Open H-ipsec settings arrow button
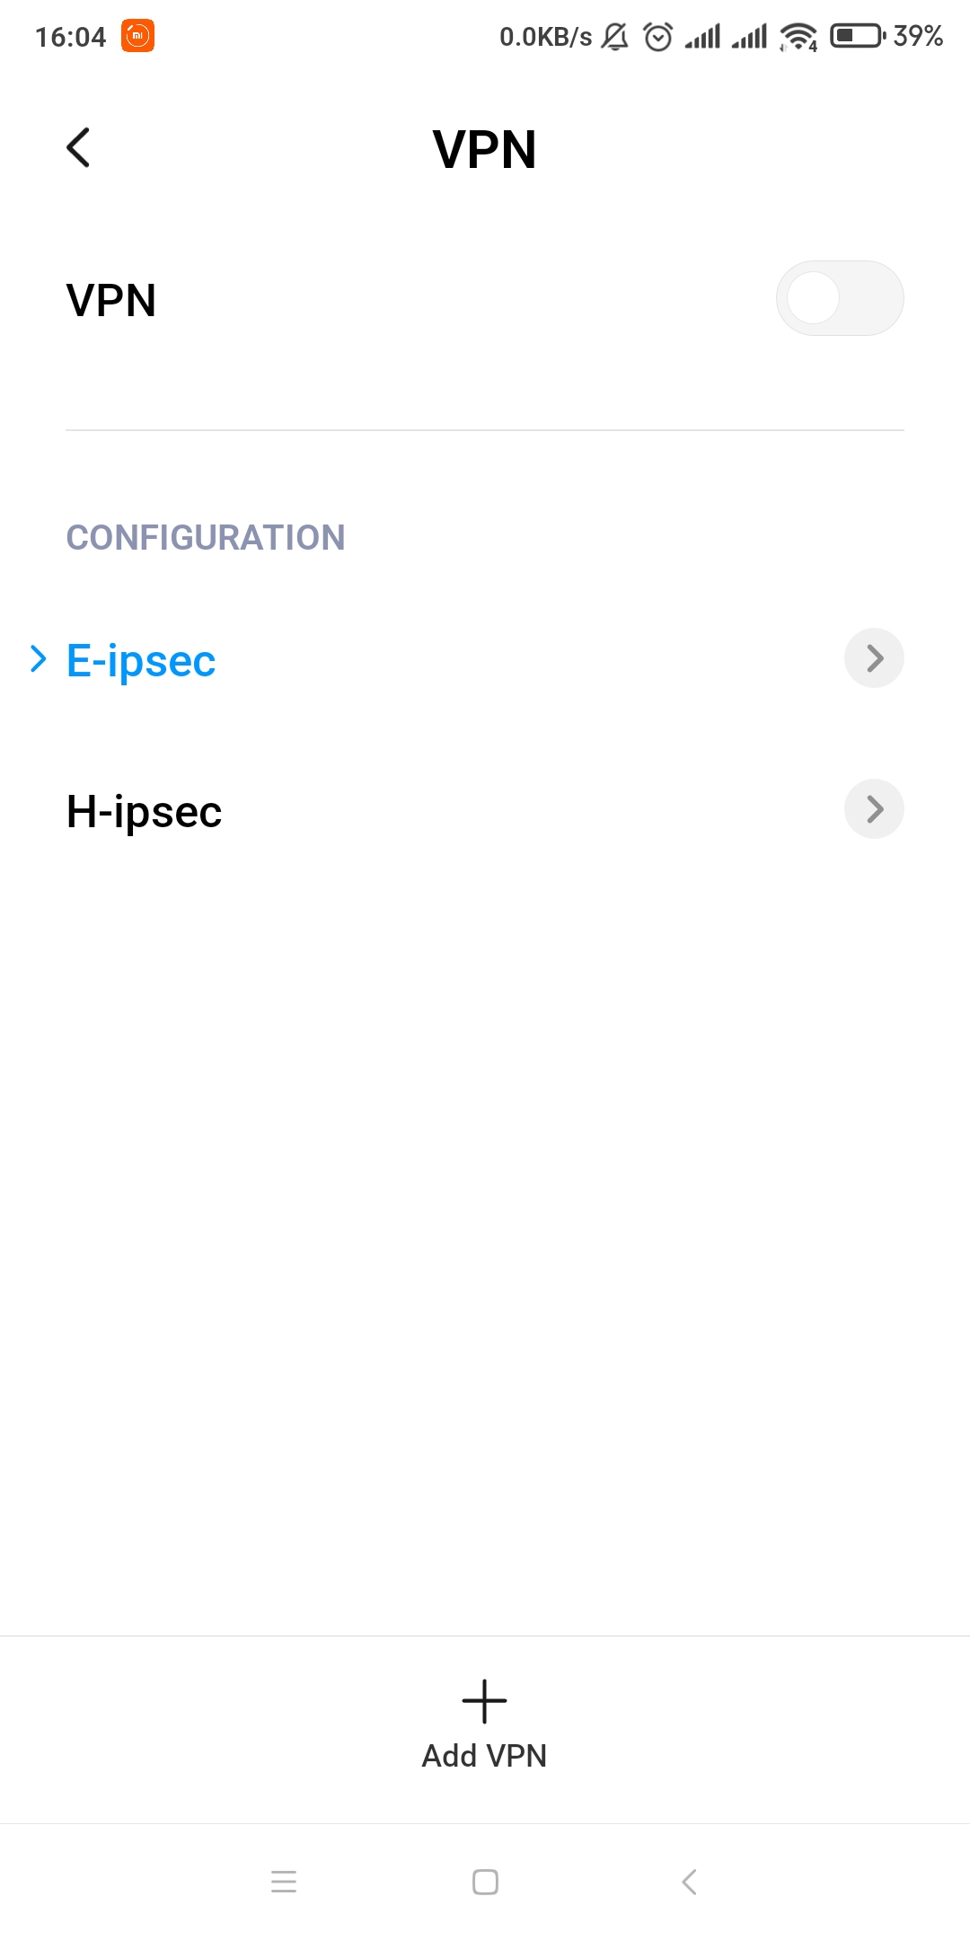 874,809
